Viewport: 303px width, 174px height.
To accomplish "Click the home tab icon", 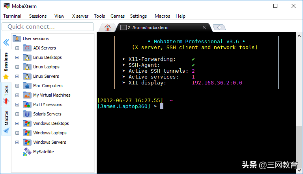I will (x=107, y=27).
